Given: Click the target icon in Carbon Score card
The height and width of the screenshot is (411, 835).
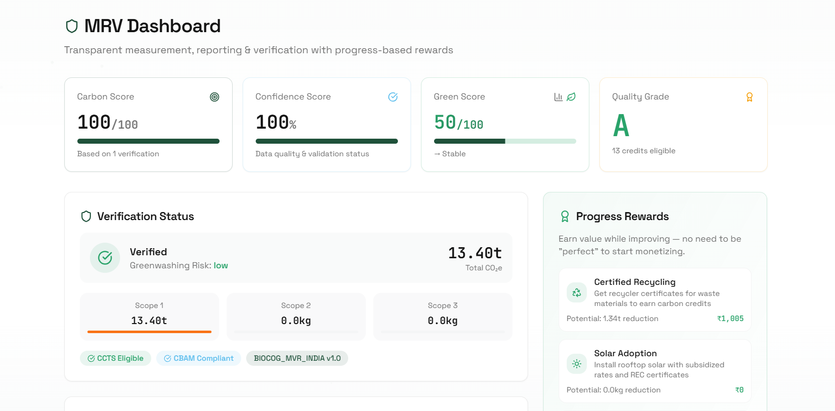Looking at the screenshot, I should 215,97.
